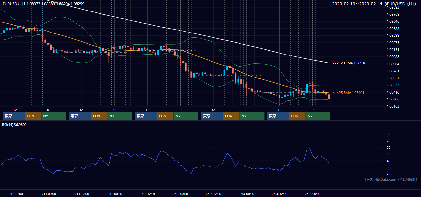The height and width of the screenshot is (197, 421).
Task: Select the 2/10 12:00 date label
Action: click(x=15, y=194)
